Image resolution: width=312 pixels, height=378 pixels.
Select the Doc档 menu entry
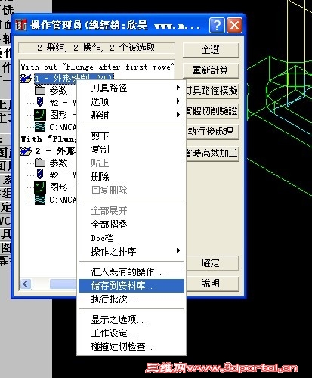pyautogui.click(x=132, y=238)
